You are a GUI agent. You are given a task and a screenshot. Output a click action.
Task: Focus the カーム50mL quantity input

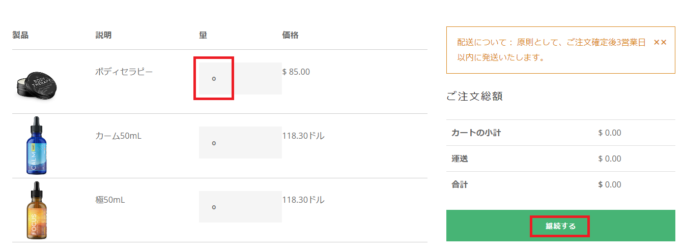pyautogui.click(x=240, y=143)
